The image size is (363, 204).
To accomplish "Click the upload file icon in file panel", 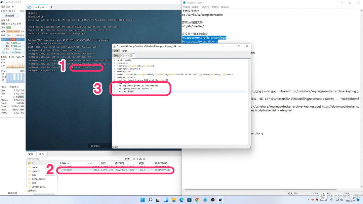I will point(144,159).
